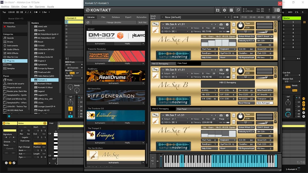Toggle the clip Loop button
Screen dimensions: 308x173
click(x=40, y=144)
